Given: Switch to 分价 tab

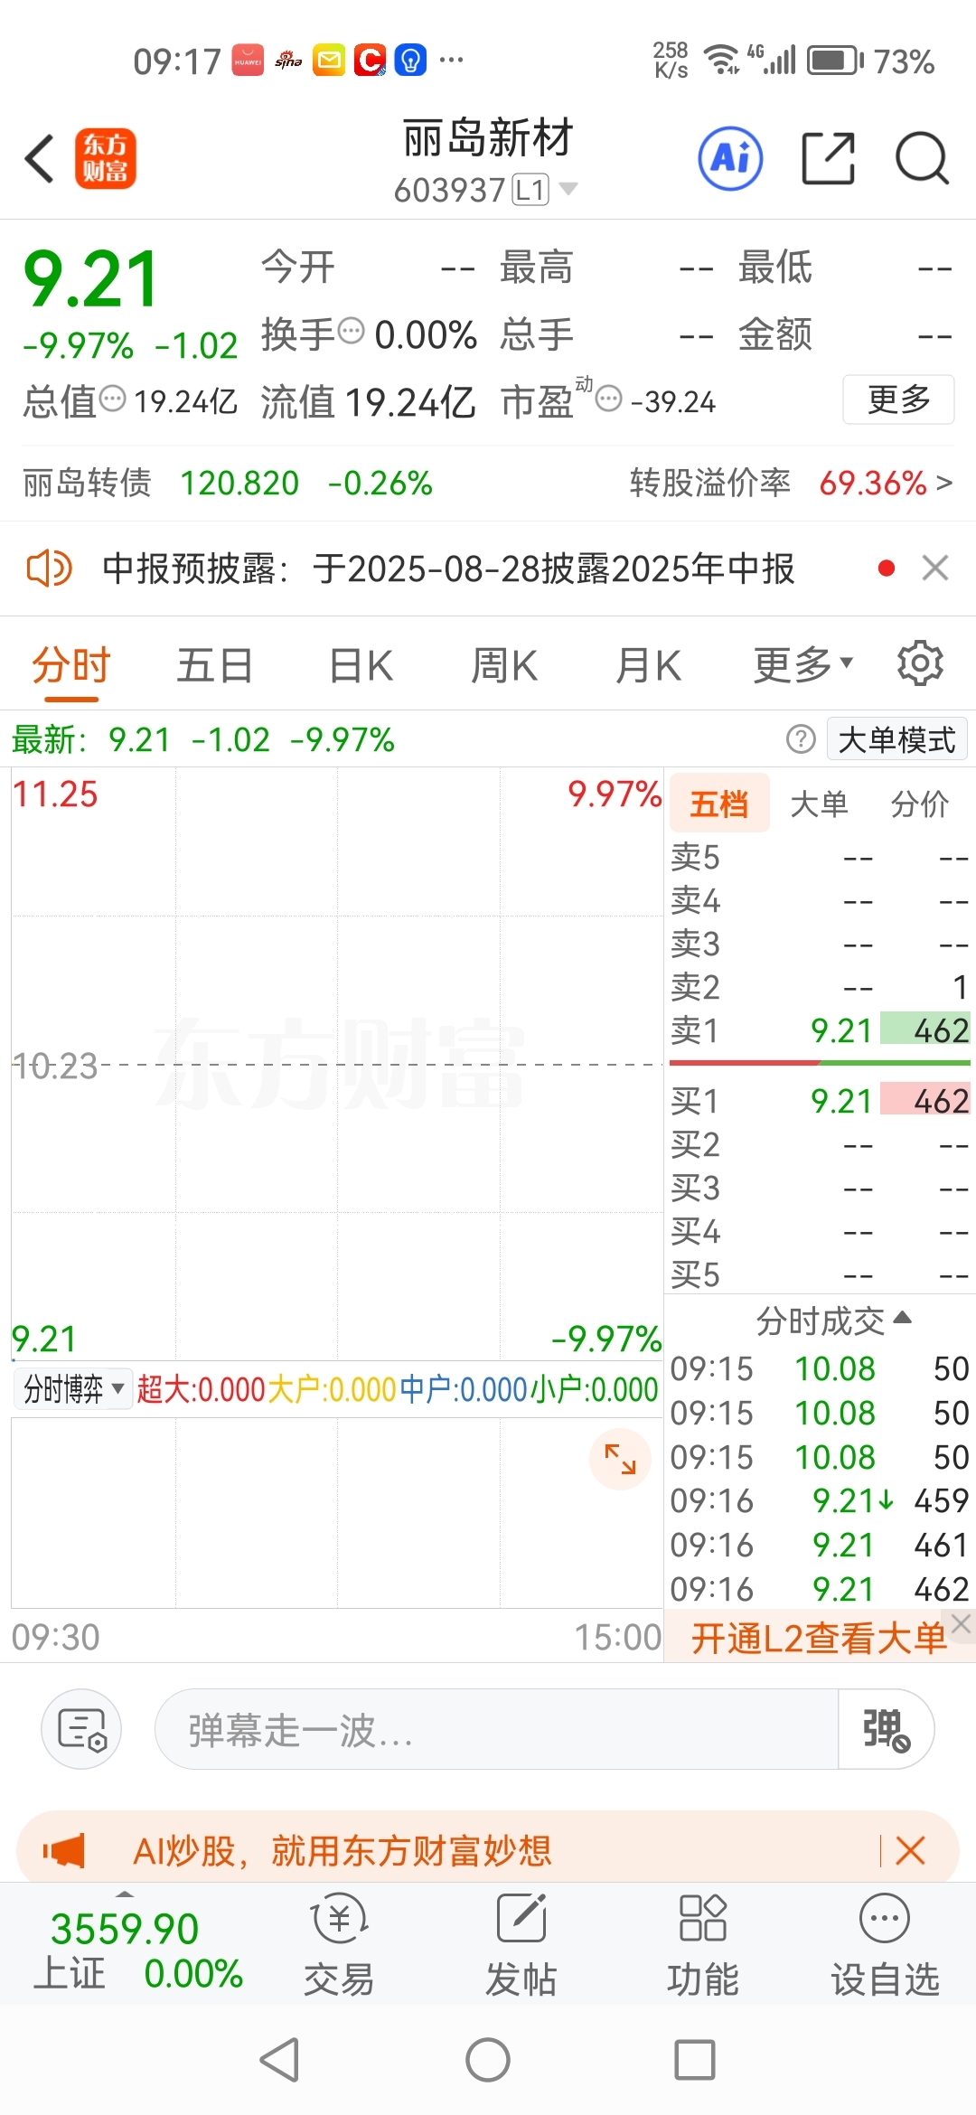Looking at the screenshot, I should tap(920, 803).
